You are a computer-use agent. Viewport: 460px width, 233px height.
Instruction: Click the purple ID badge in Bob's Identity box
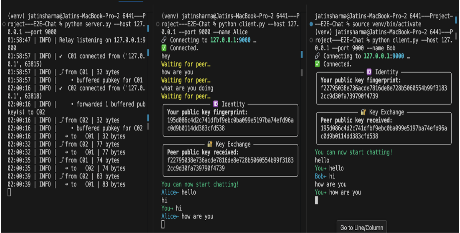coord(369,72)
